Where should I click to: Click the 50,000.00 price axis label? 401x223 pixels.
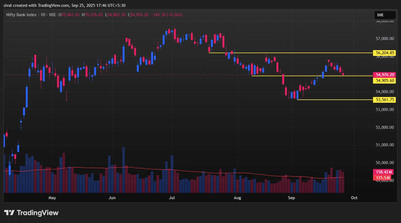click(x=385, y=163)
